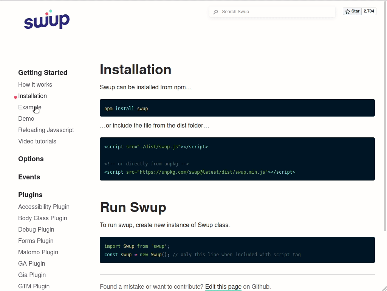The height and width of the screenshot is (291, 387).
Task: Expand the Plugins section heading
Action: (30, 195)
